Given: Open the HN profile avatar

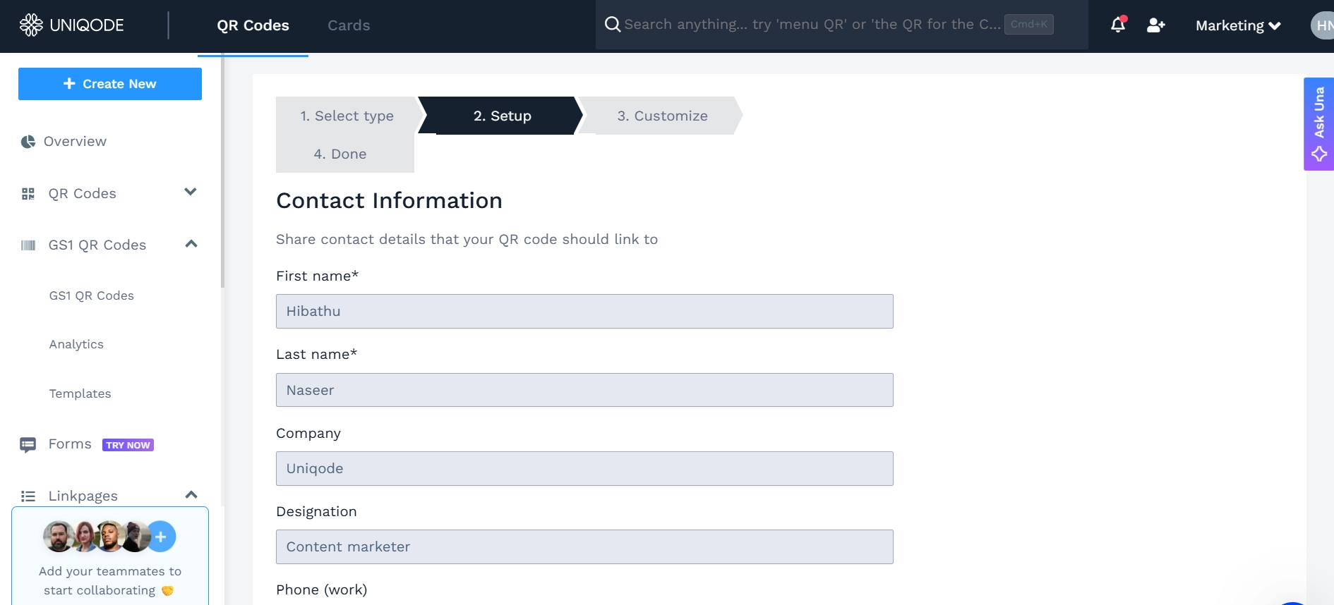Looking at the screenshot, I should click(x=1322, y=26).
